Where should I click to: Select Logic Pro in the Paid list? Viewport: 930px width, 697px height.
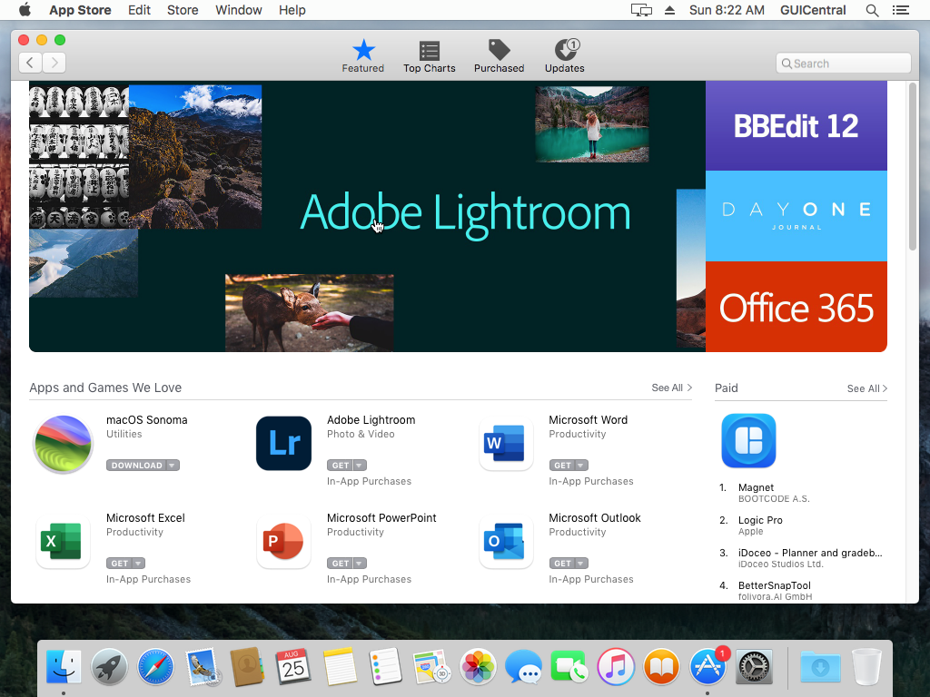pos(760,520)
